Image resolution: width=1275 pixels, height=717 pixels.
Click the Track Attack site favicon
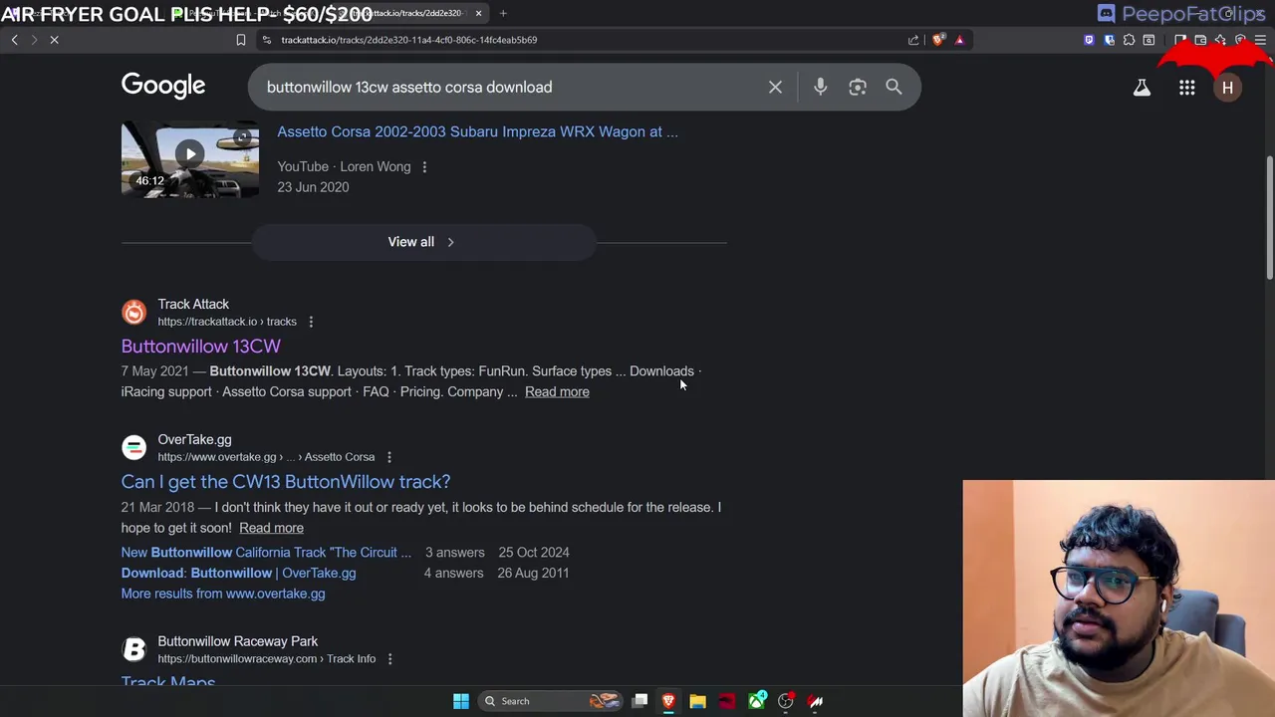coord(133,313)
